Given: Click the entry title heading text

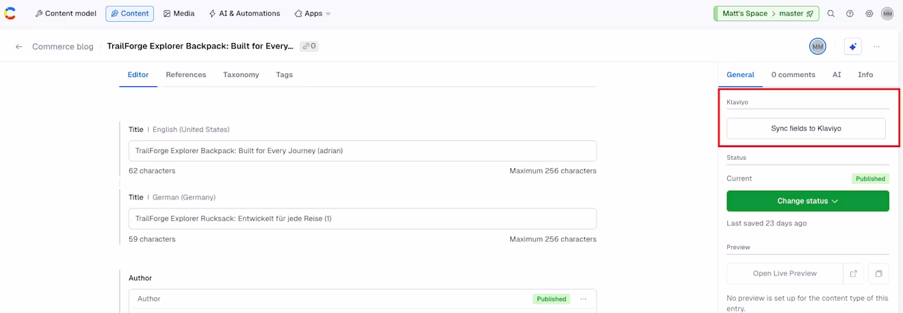Looking at the screenshot, I should click(x=200, y=46).
